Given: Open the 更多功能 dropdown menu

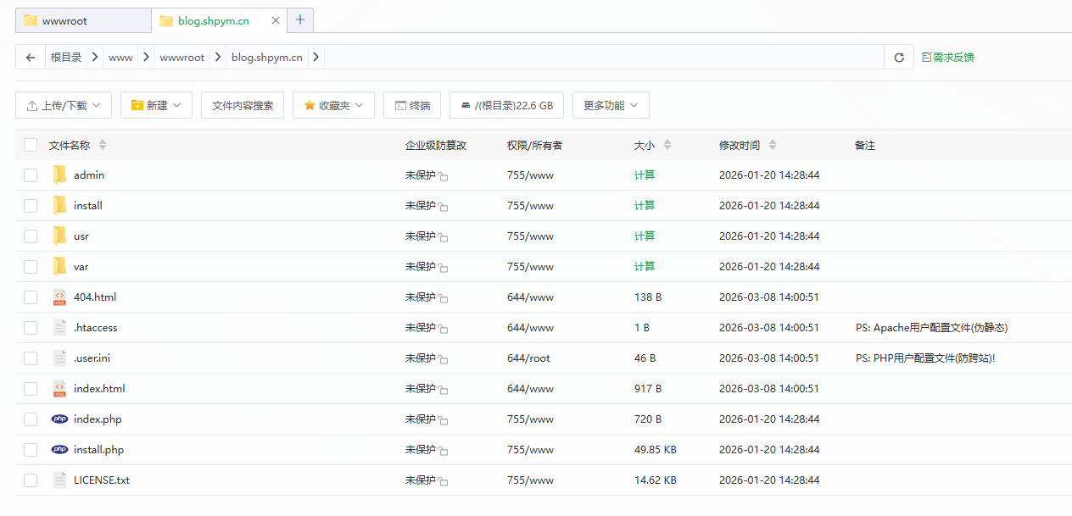Looking at the screenshot, I should point(611,105).
